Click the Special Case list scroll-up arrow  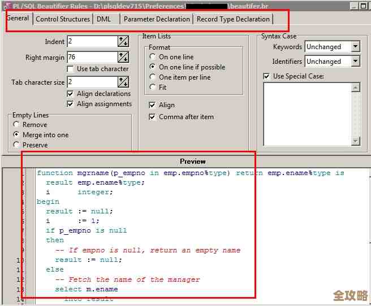tap(356, 88)
